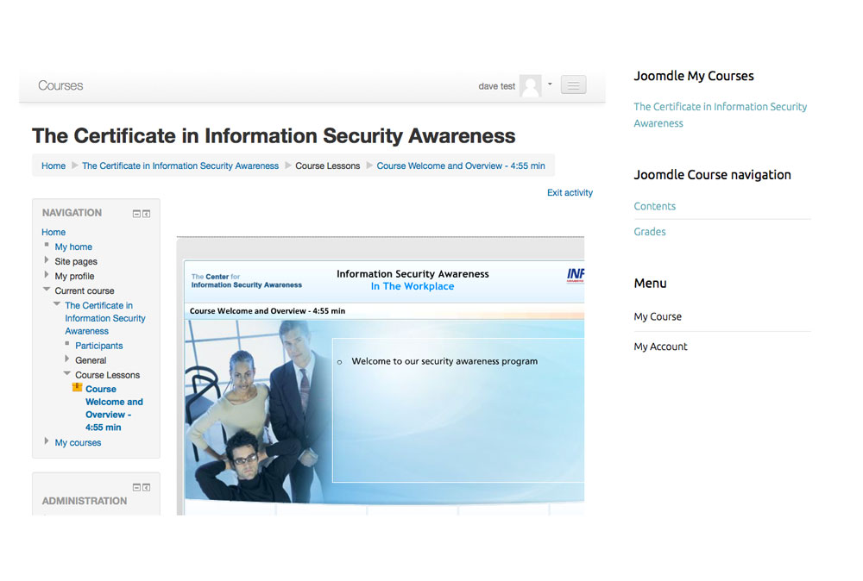Open the hamburger menu button
The image size is (863, 581).
pos(573,85)
